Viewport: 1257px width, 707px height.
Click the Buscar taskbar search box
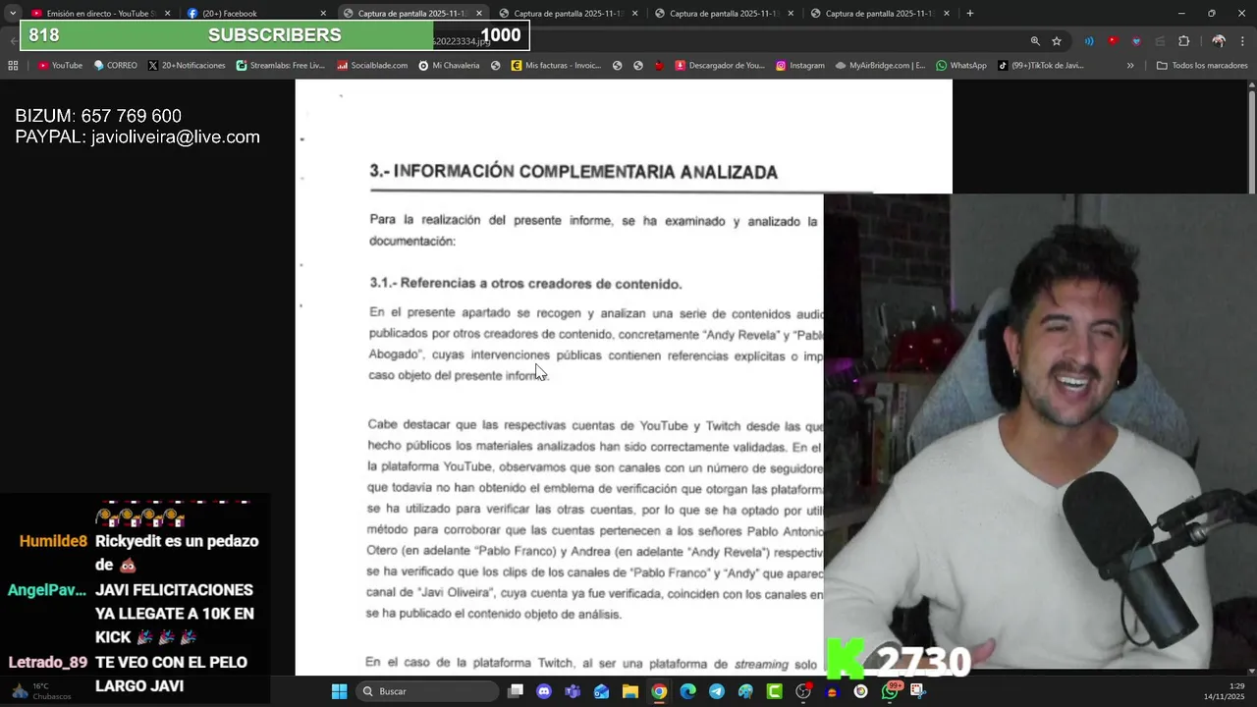(427, 691)
